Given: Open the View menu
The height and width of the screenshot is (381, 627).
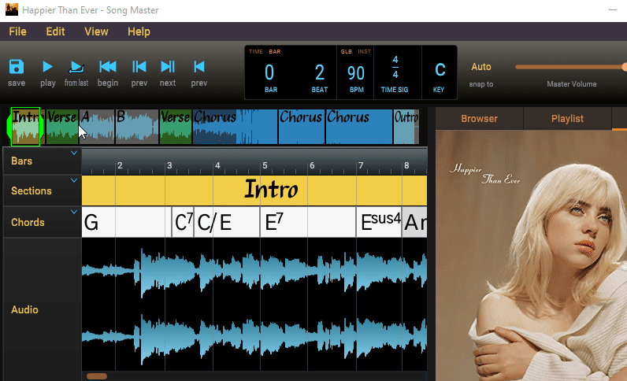Looking at the screenshot, I should pos(96,31).
